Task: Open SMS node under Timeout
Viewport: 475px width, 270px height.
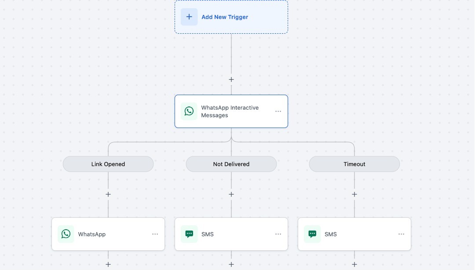Action: point(354,234)
